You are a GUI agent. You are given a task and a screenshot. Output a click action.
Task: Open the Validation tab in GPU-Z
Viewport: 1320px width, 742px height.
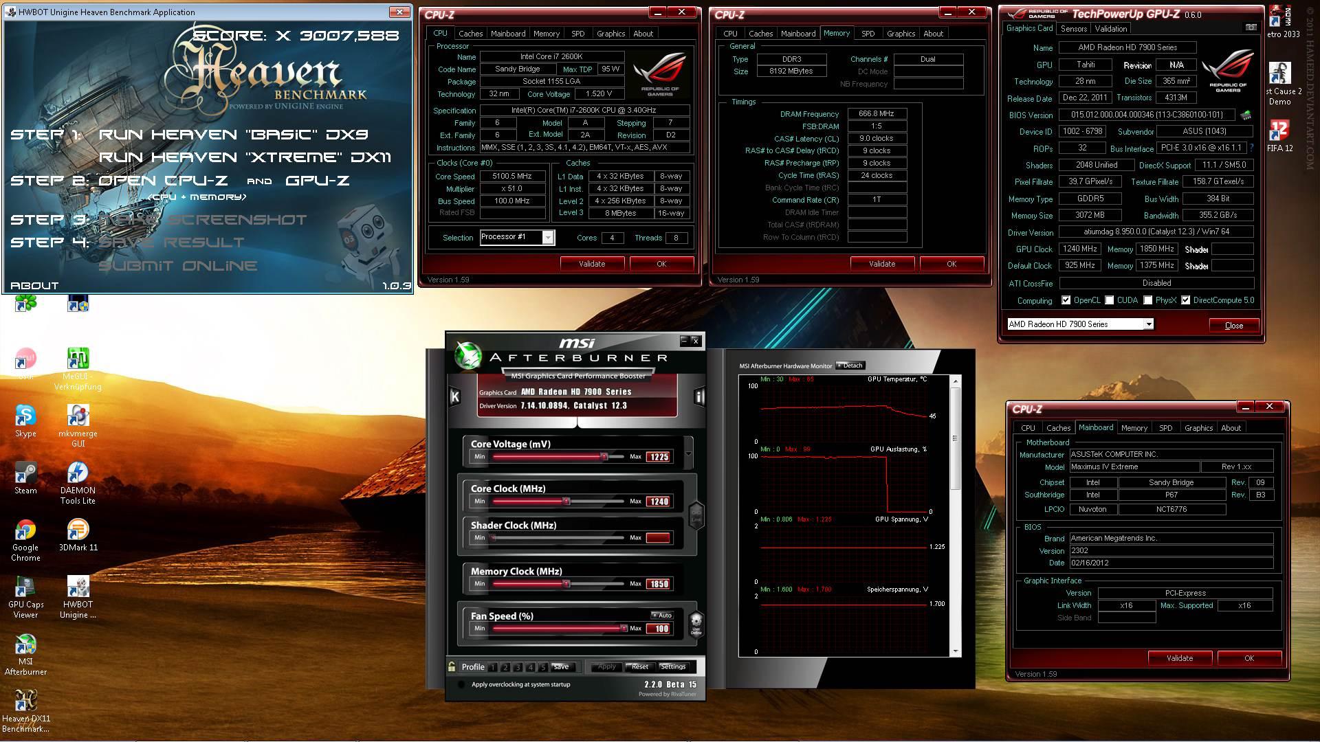(1110, 29)
